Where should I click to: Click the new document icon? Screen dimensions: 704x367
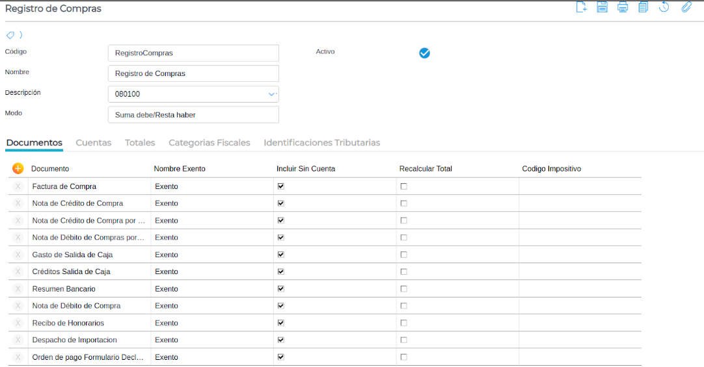pos(582,7)
